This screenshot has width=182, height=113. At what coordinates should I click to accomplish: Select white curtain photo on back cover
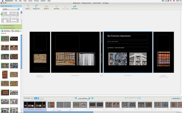click(x=86, y=59)
